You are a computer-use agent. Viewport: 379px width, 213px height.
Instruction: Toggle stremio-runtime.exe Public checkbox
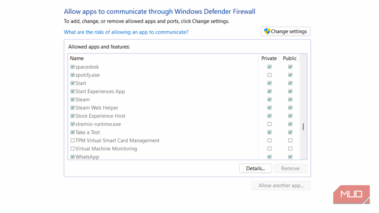click(290, 124)
